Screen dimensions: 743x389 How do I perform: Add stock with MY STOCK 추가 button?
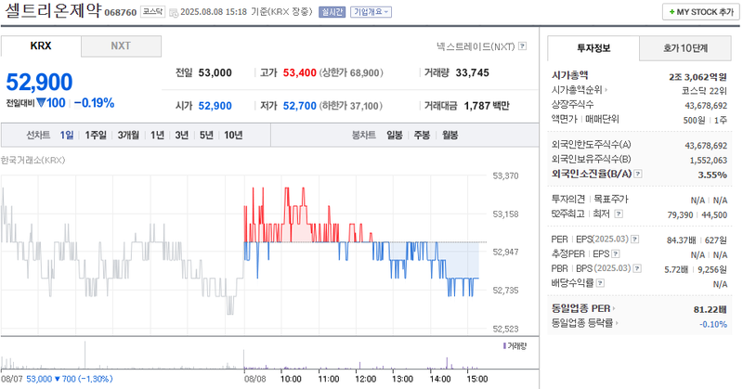pos(701,12)
